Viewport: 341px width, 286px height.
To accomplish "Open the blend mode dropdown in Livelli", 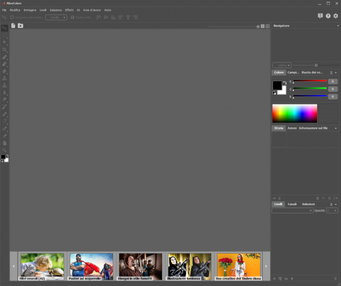I will (x=293, y=211).
